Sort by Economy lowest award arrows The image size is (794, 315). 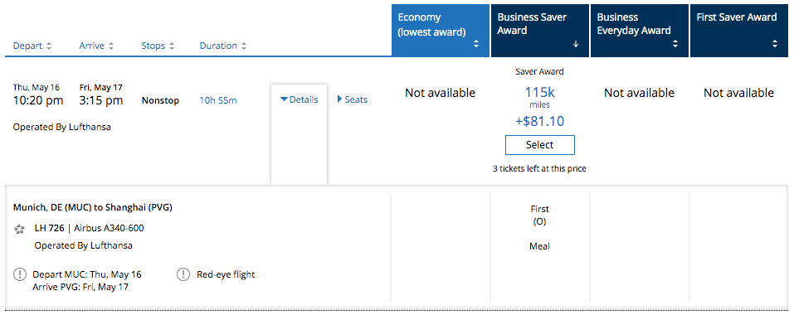pyautogui.click(x=476, y=45)
